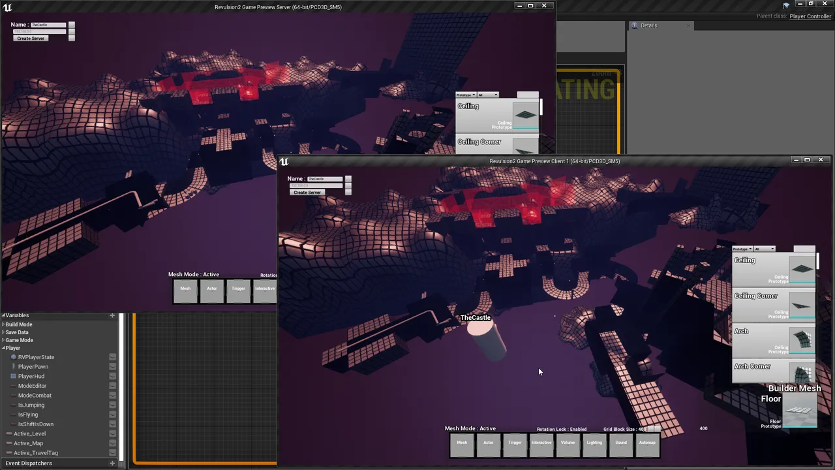
Task: Click PlayerHud variable type icon
Action: click(13, 376)
